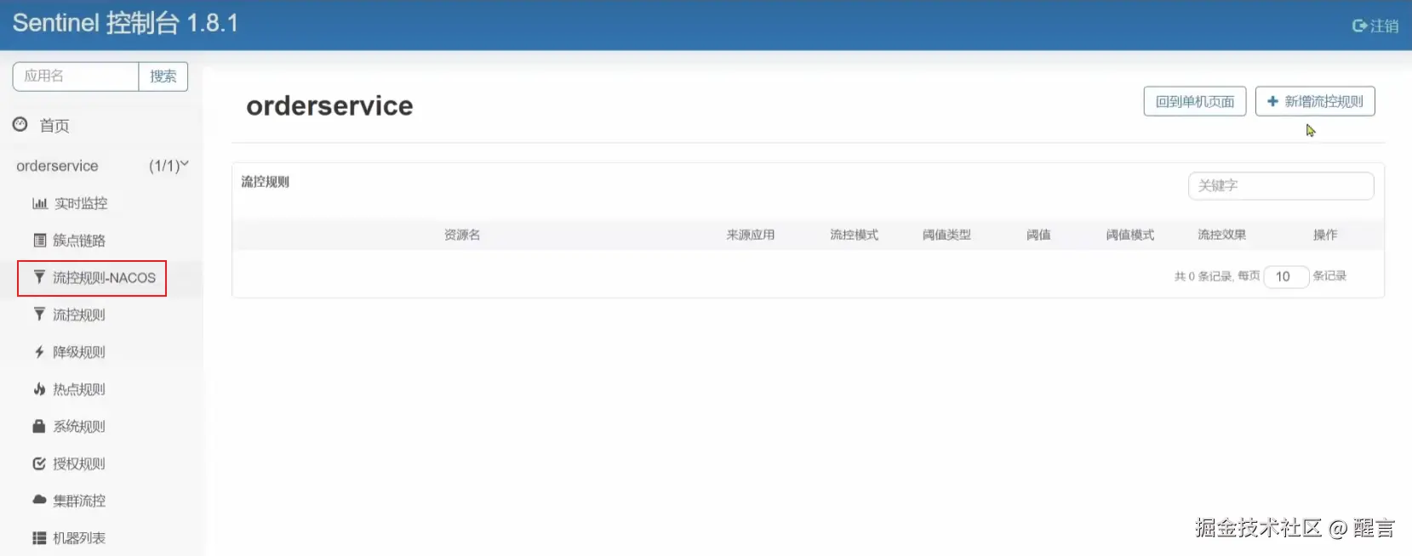This screenshot has width=1412, height=556.
Task: Click the 关键字 filter field
Action: tap(1281, 186)
